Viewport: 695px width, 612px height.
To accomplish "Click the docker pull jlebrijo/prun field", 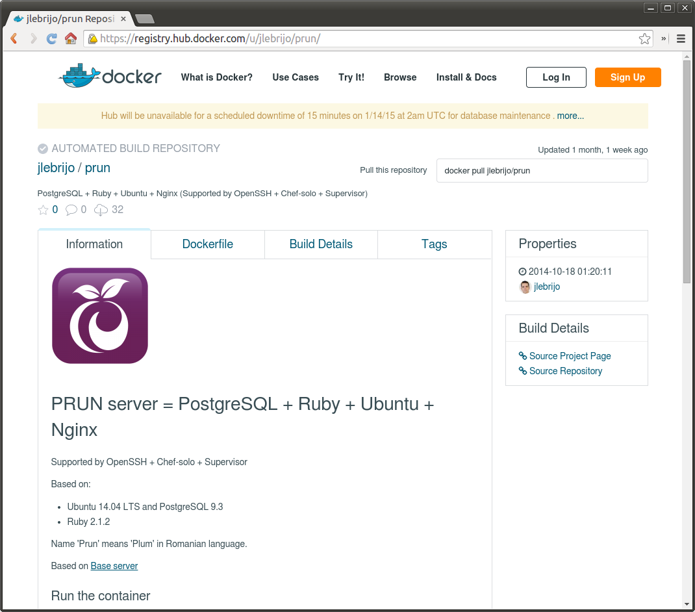I will [x=542, y=171].
